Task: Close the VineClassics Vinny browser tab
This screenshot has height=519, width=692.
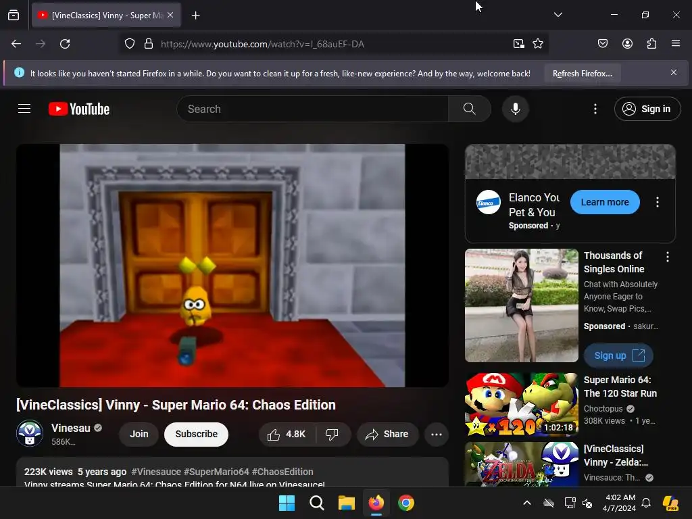Action: (x=170, y=15)
